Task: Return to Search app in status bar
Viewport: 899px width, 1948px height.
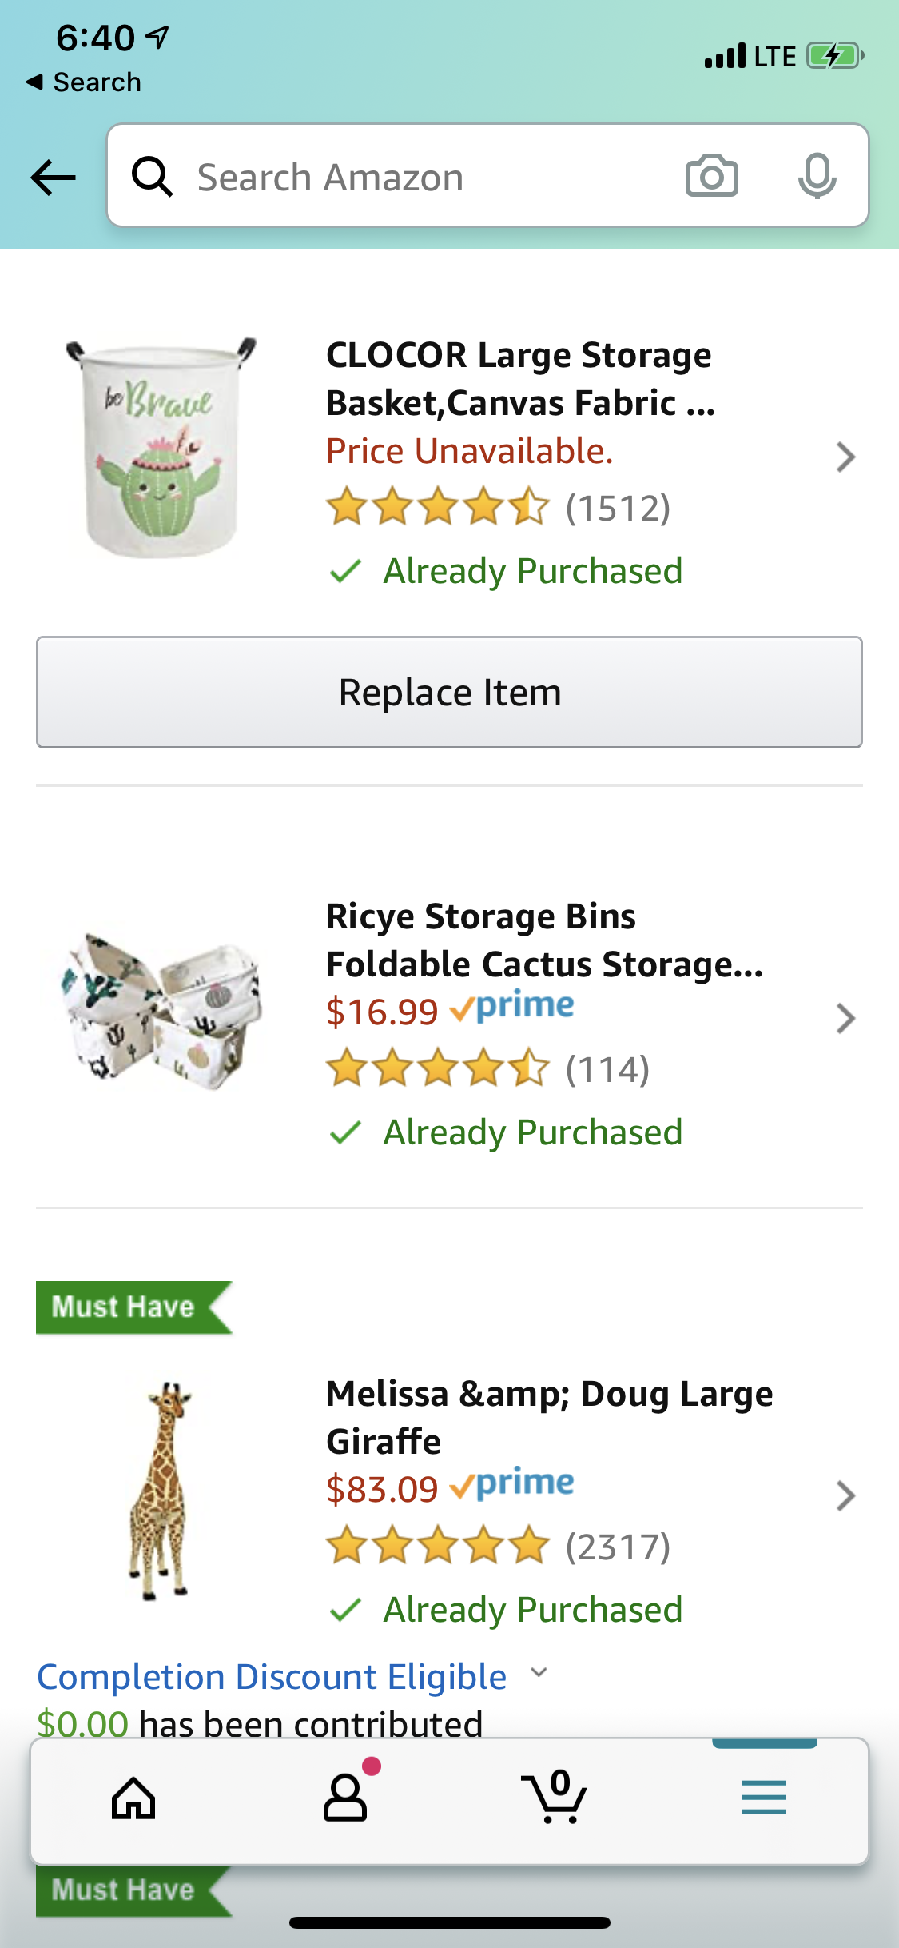Action: coord(84,82)
